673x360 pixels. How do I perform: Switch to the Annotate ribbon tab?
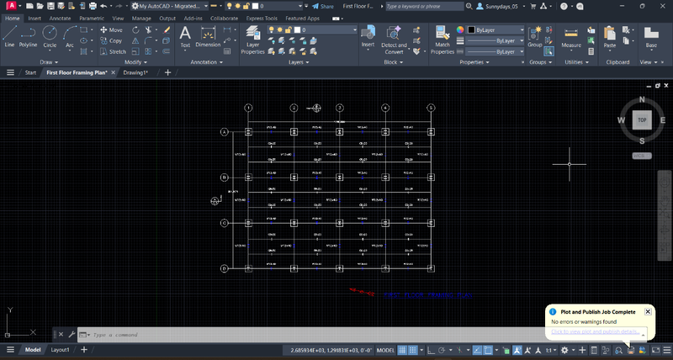click(60, 17)
